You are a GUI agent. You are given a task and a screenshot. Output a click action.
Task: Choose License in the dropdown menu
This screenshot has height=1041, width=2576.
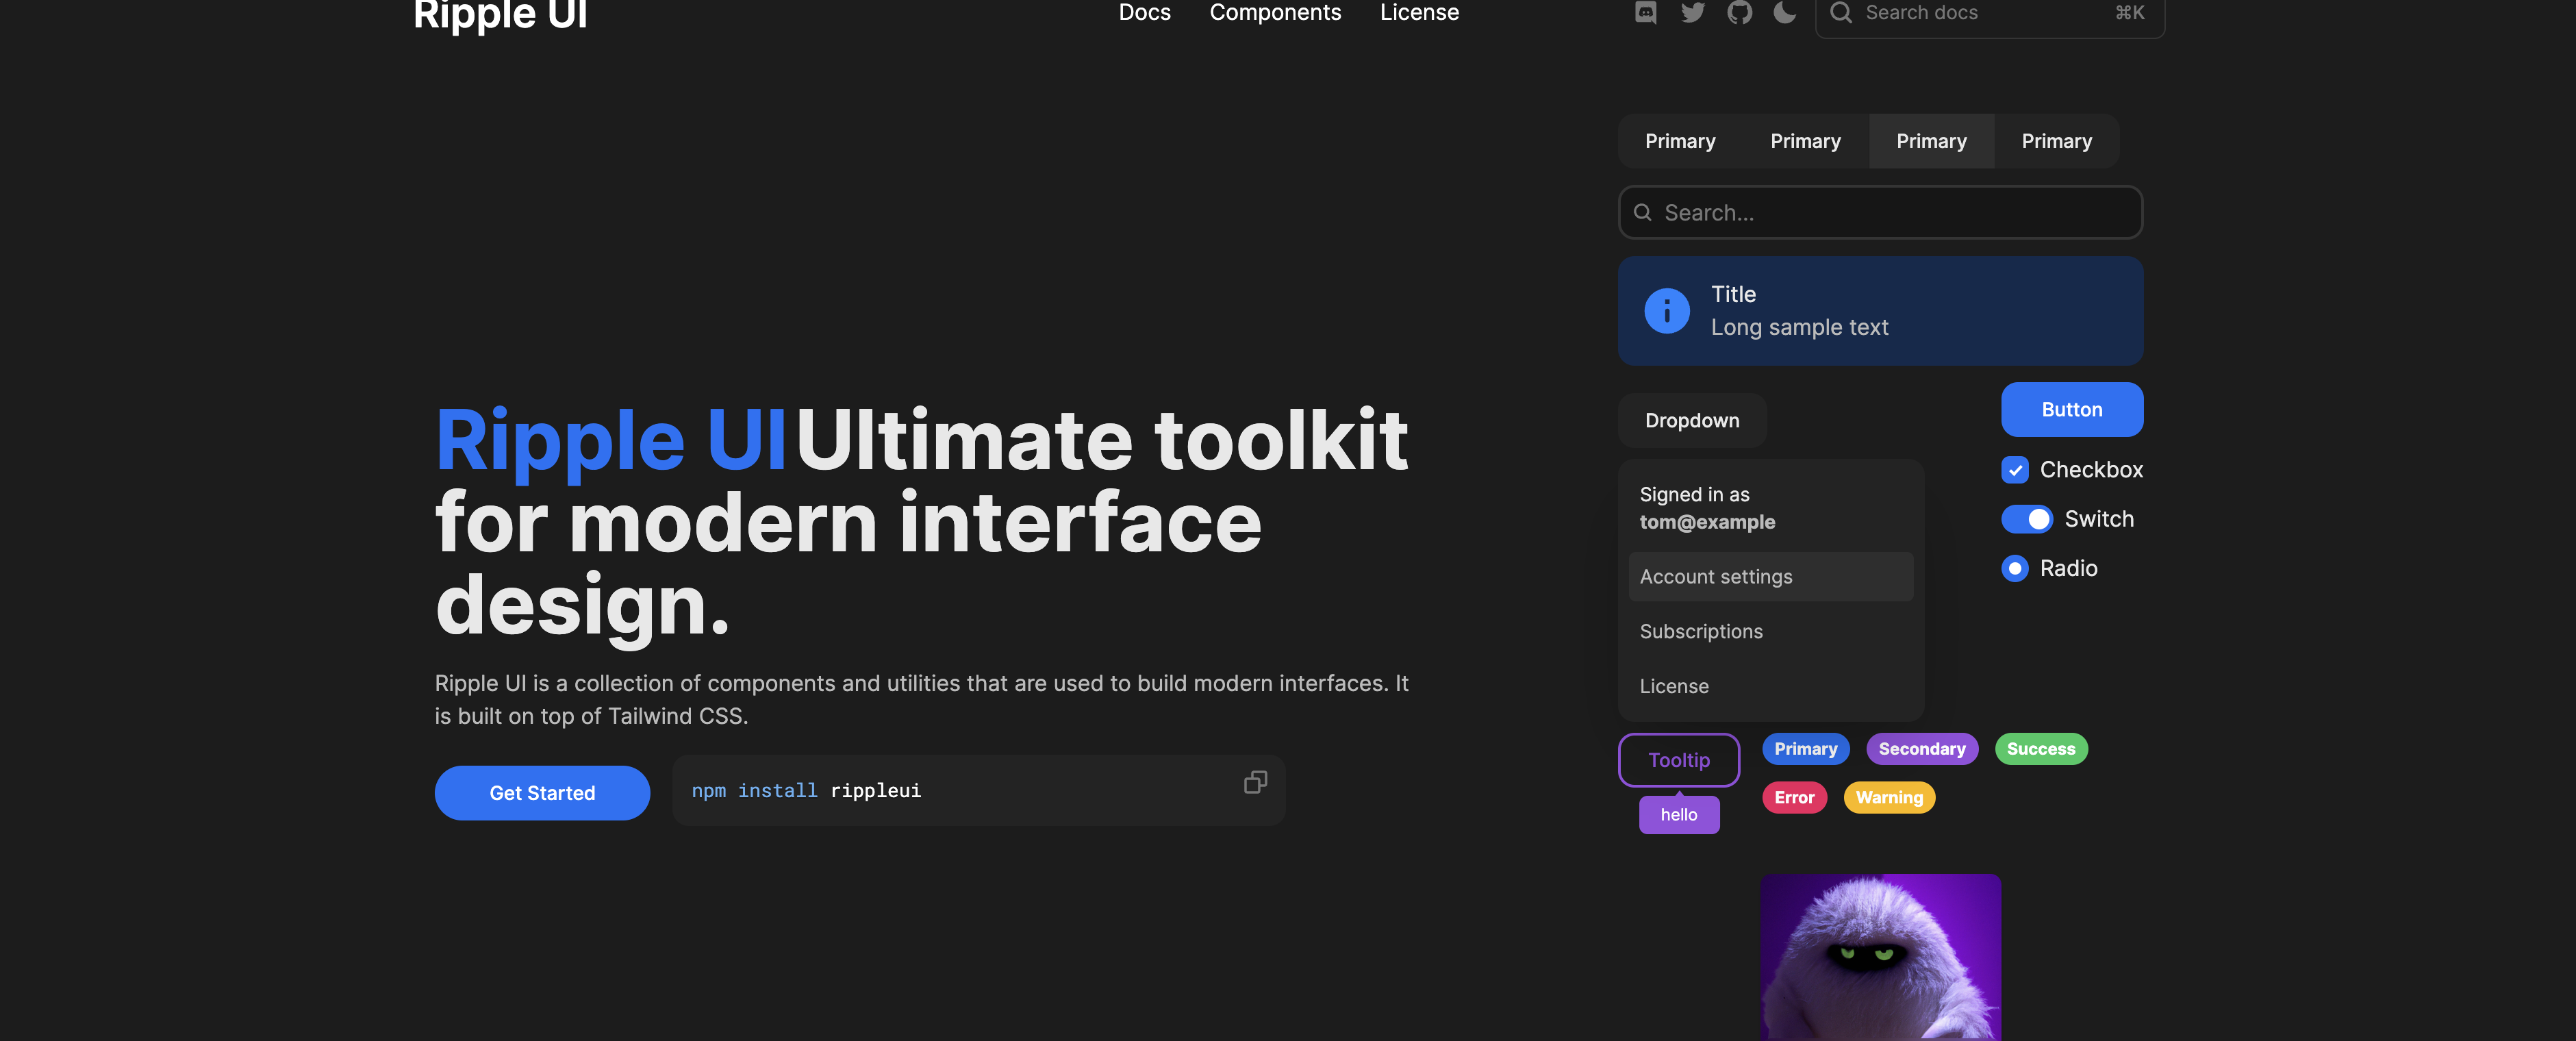1770,687
